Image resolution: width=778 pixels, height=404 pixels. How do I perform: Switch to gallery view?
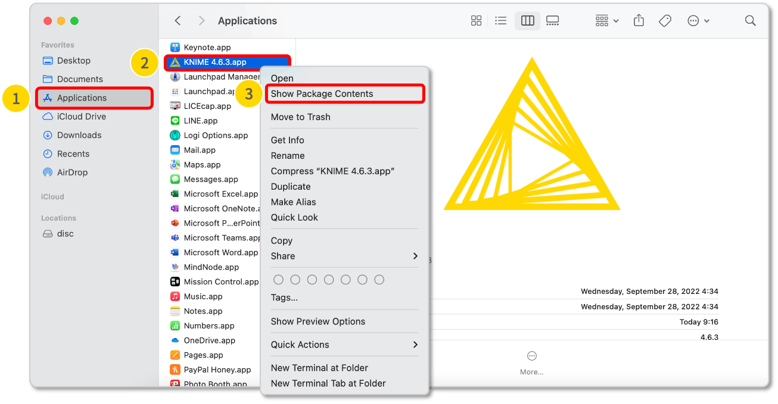pyautogui.click(x=553, y=21)
